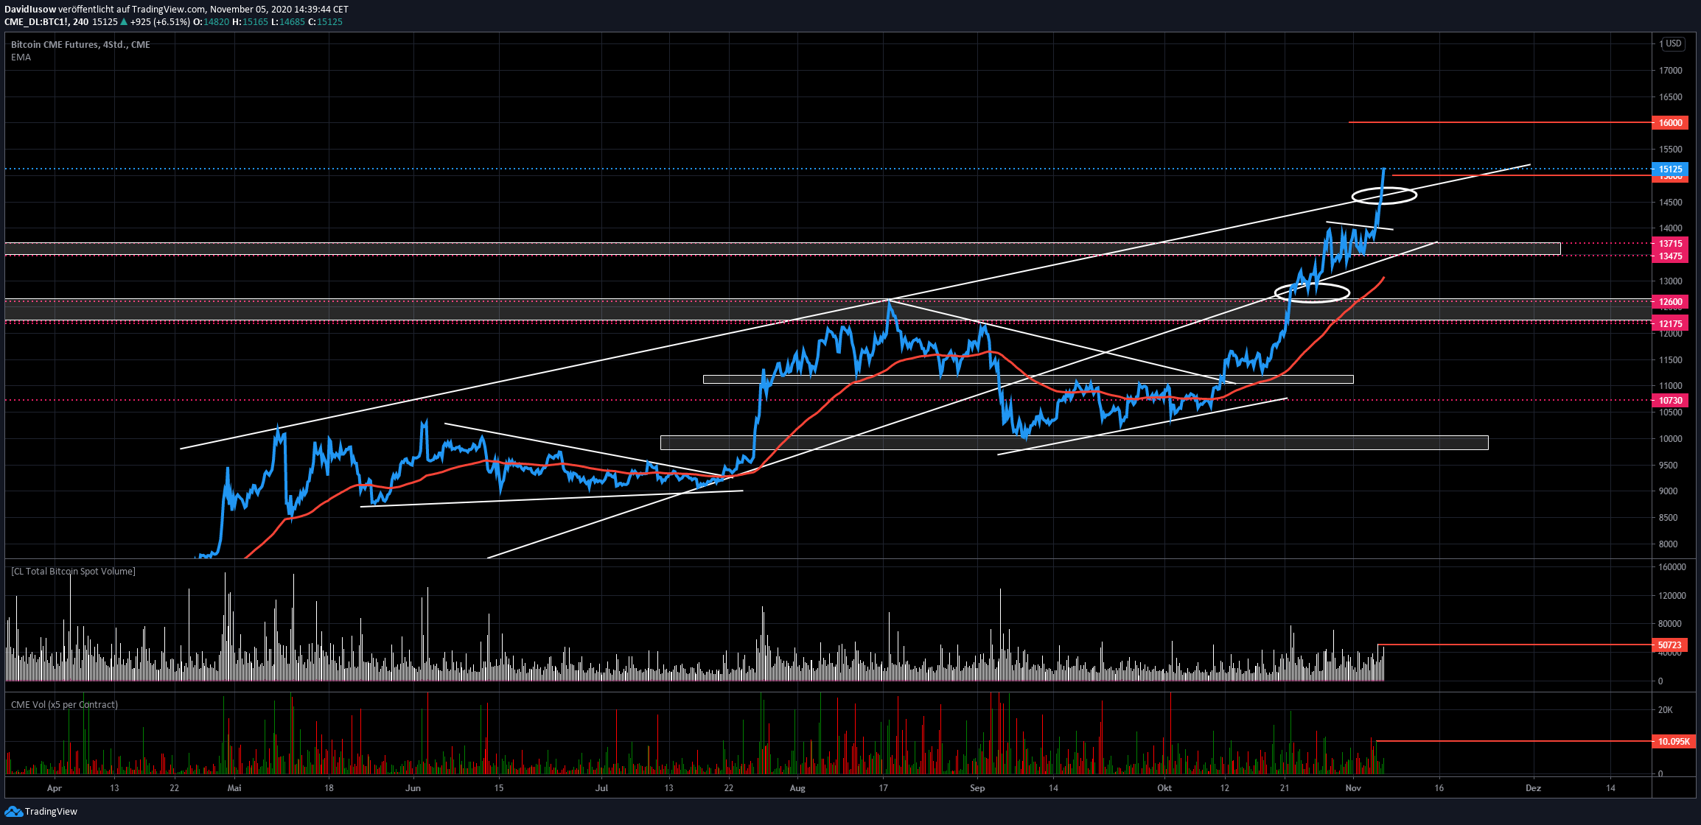
Task: Click the TradingView wordmark text
Action: click(51, 811)
